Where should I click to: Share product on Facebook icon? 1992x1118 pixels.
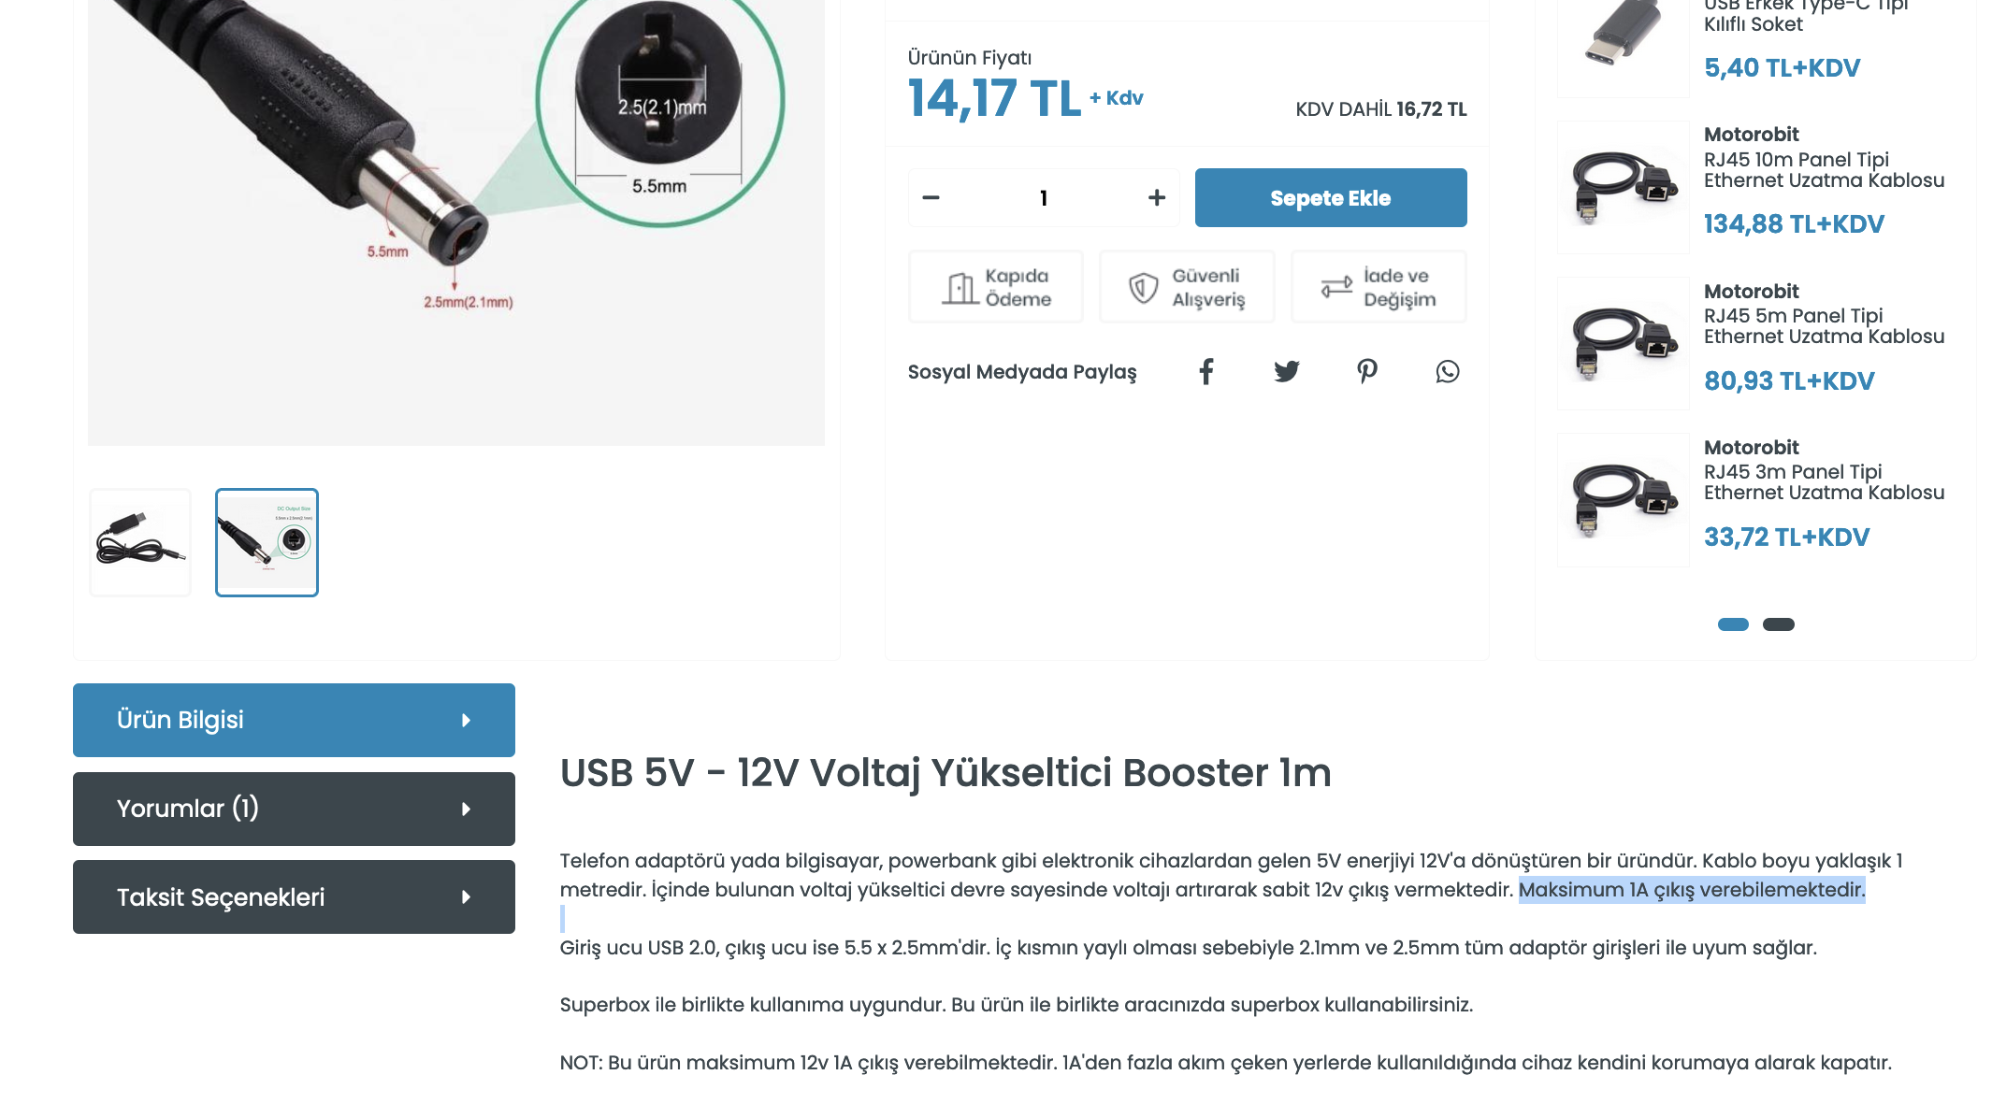(x=1206, y=371)
